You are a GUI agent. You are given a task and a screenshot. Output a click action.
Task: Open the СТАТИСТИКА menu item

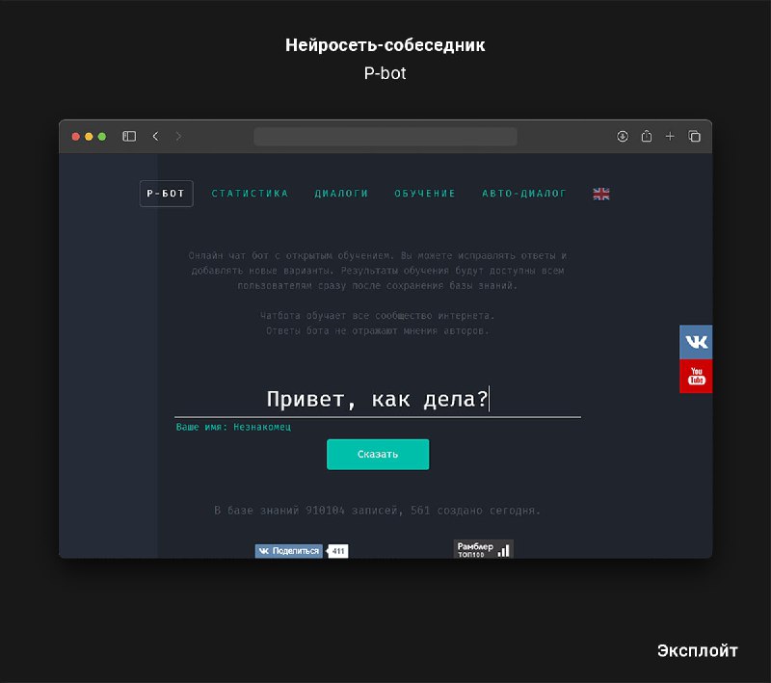click(250, 194)
